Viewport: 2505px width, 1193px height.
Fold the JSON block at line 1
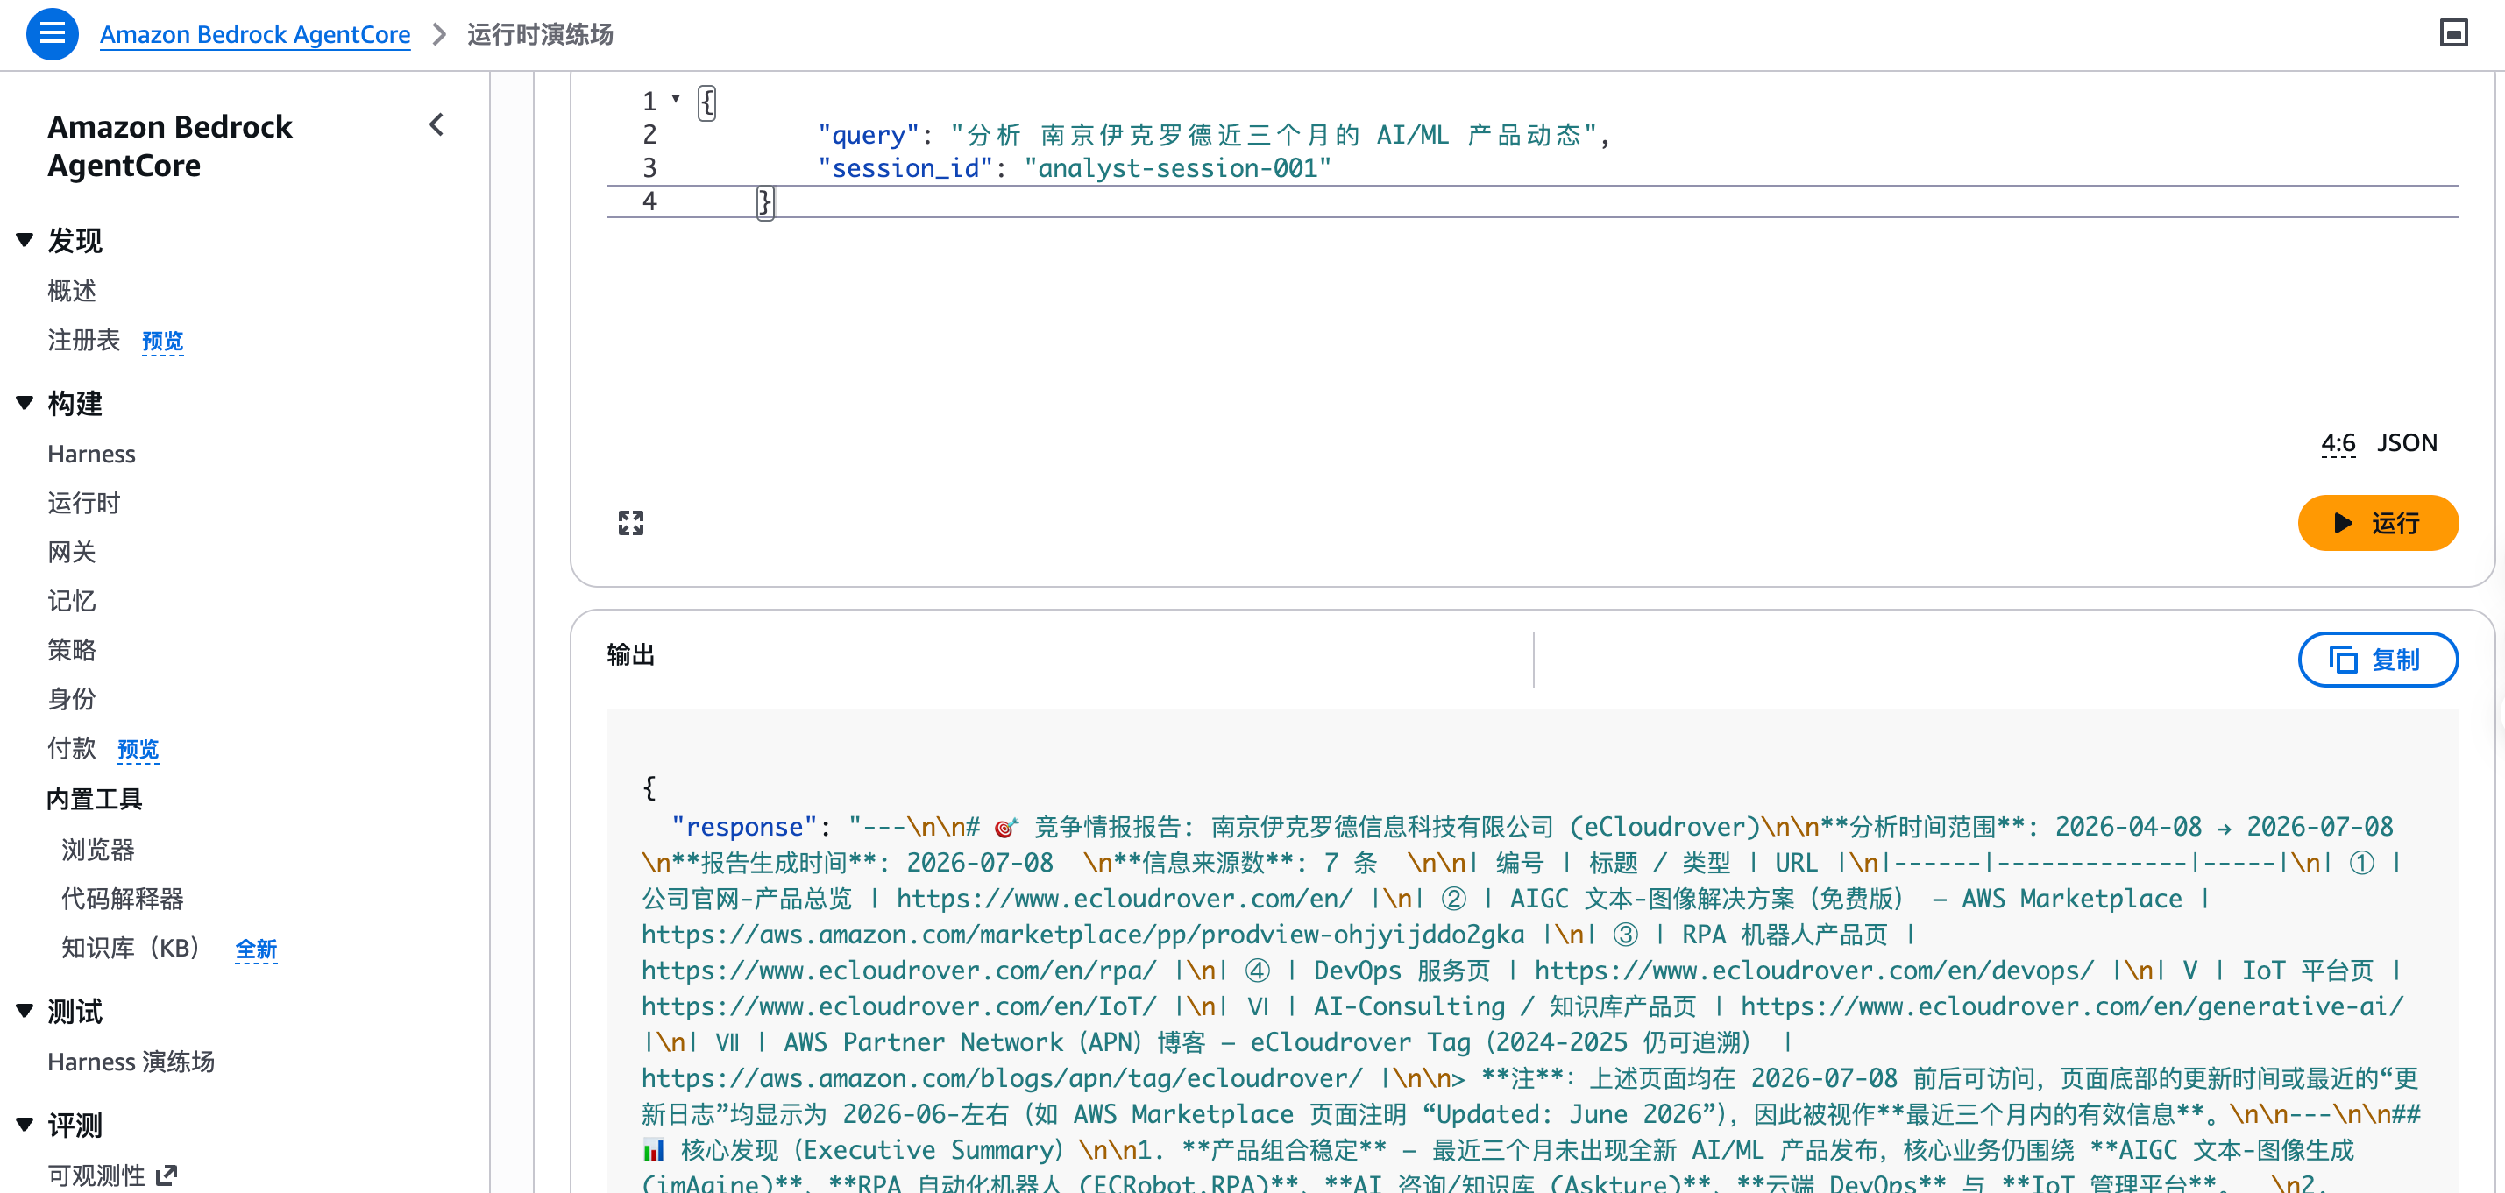point(676,98)
